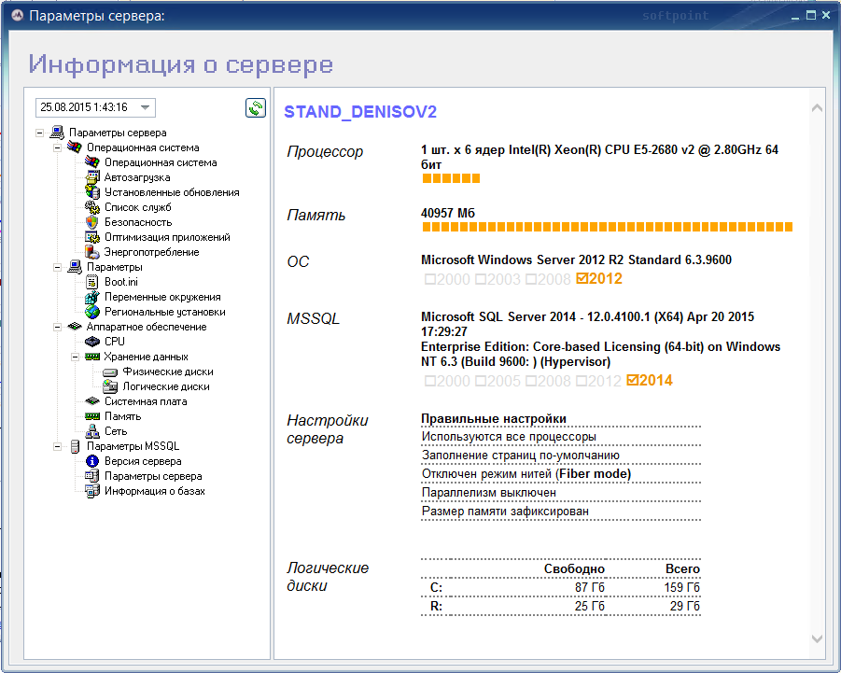Click the computer icon beside 'Параметры сервера' root
841x673 pixels.
pyautogui.click(x=57, y=132)
